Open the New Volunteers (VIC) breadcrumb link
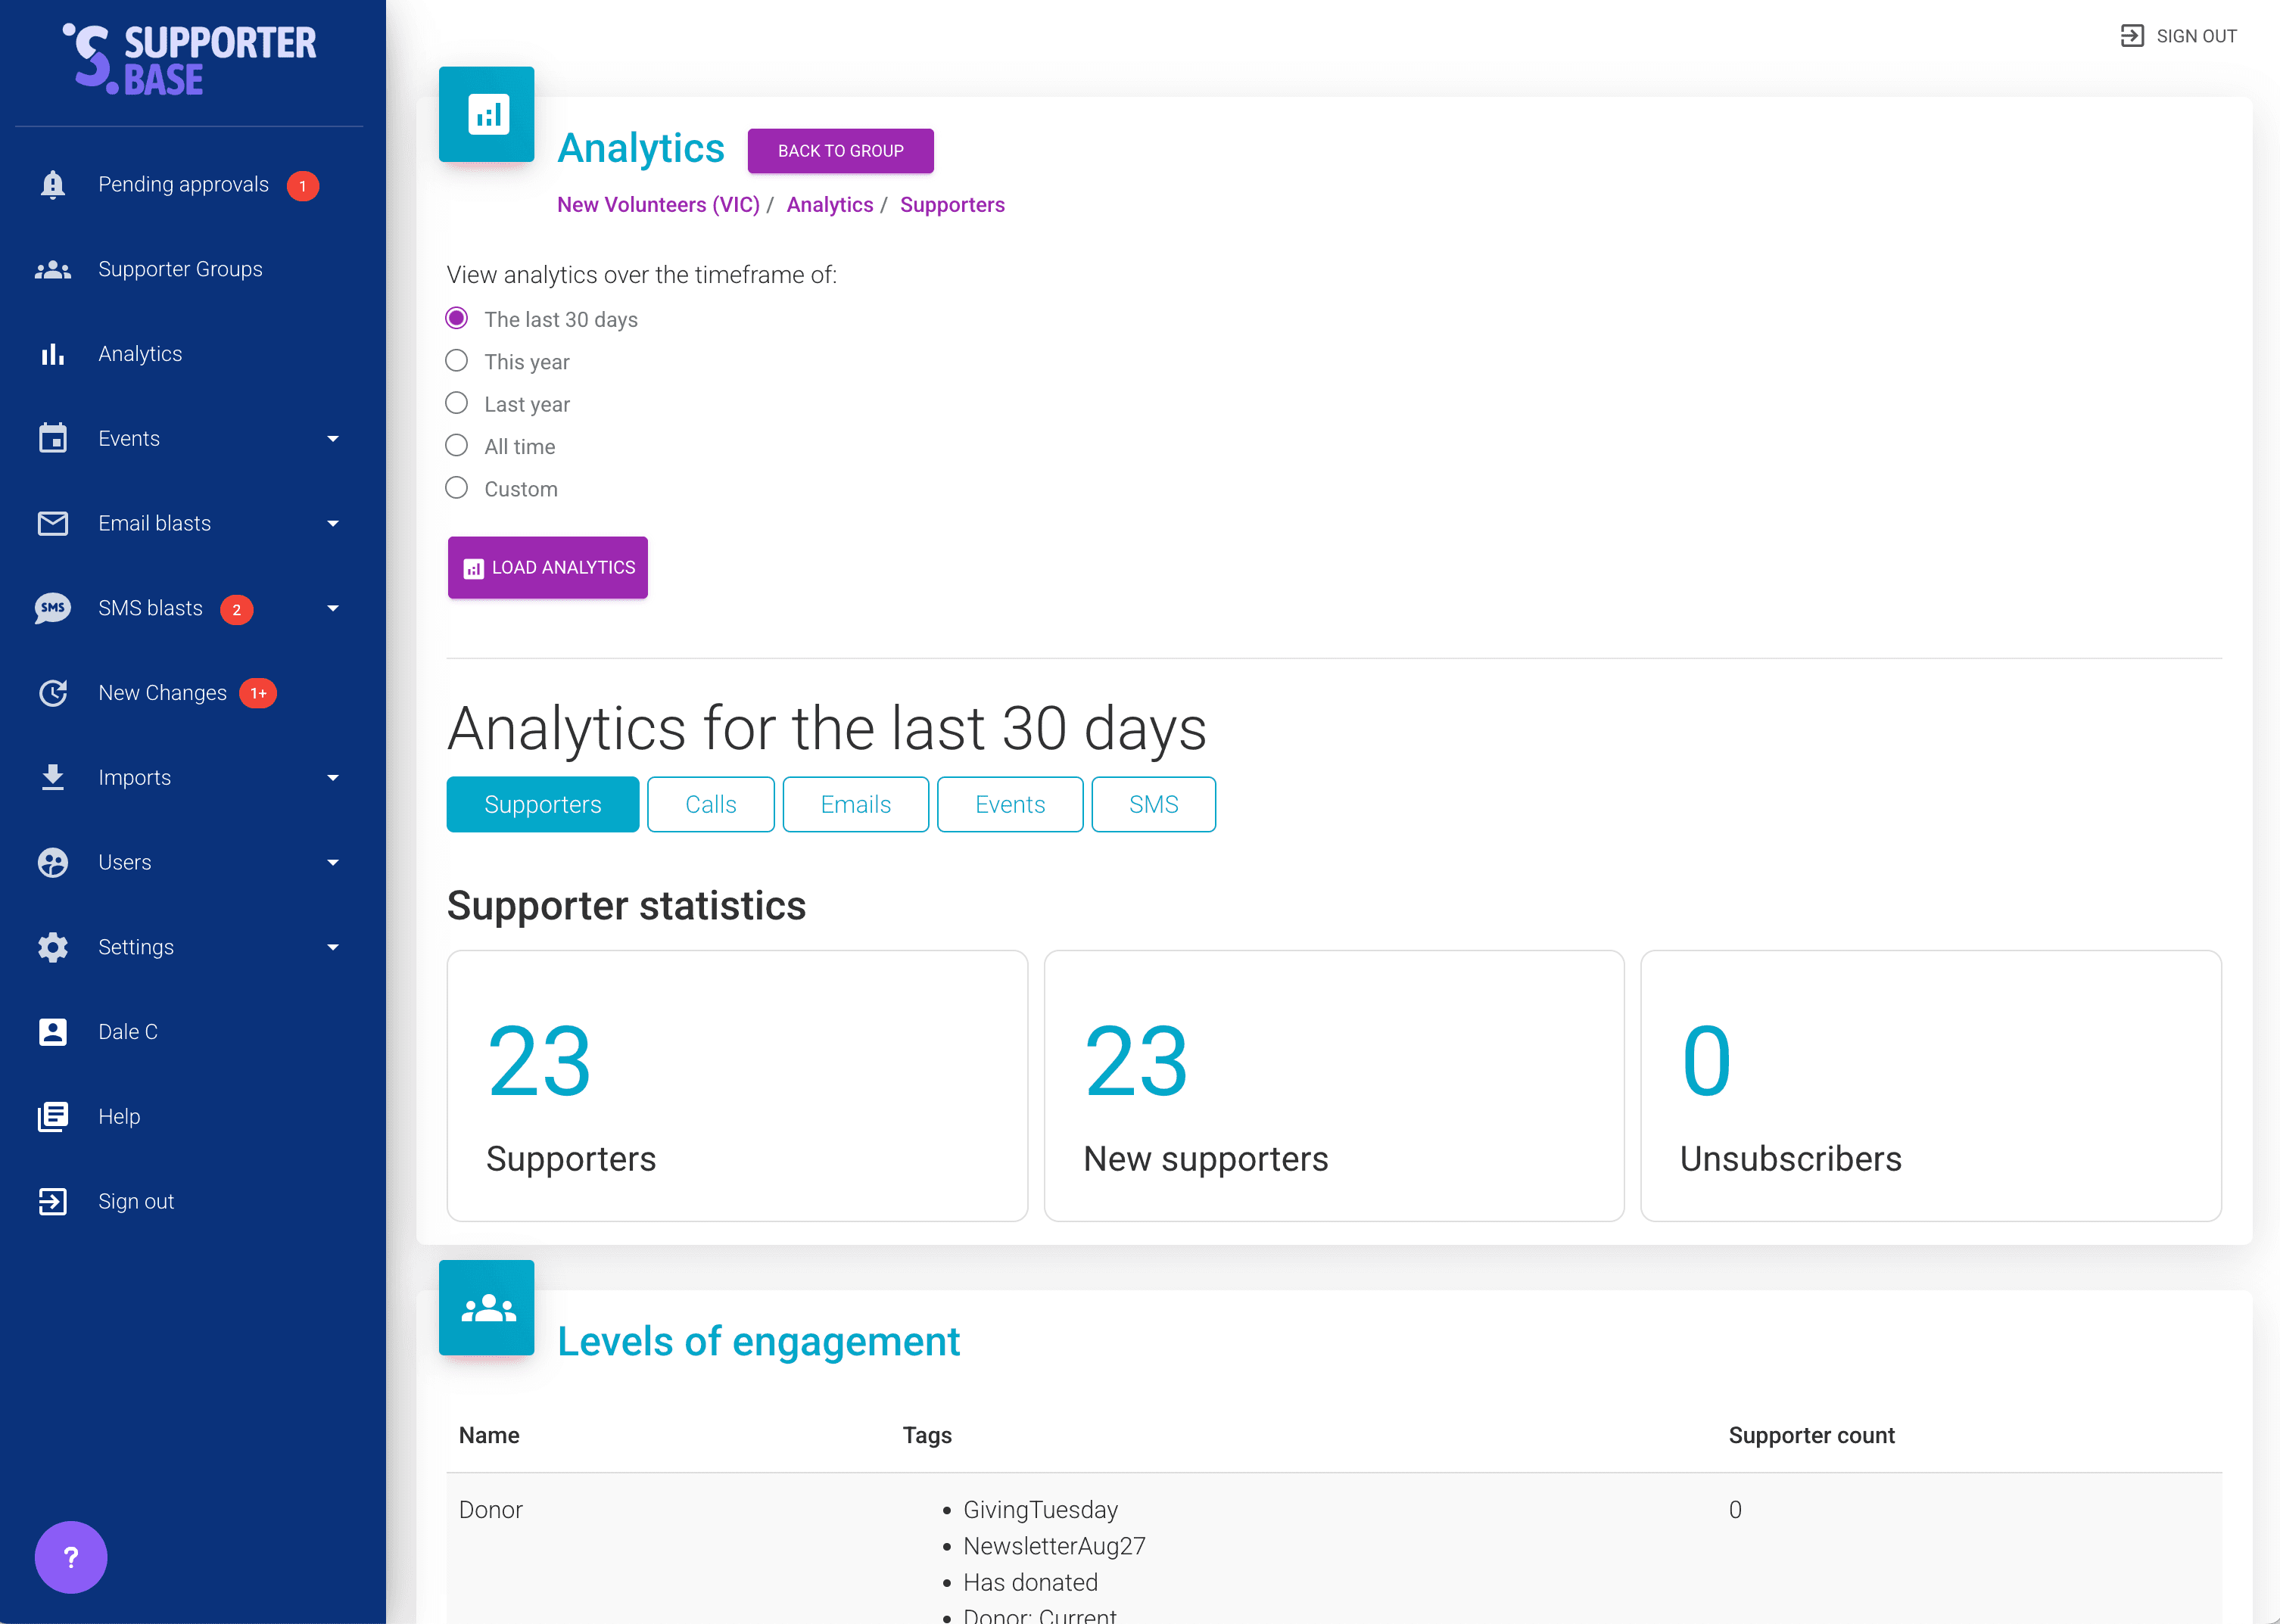Image resolution: width=2280 pixels, height=1624 pixels. click(x=658, y=204)
